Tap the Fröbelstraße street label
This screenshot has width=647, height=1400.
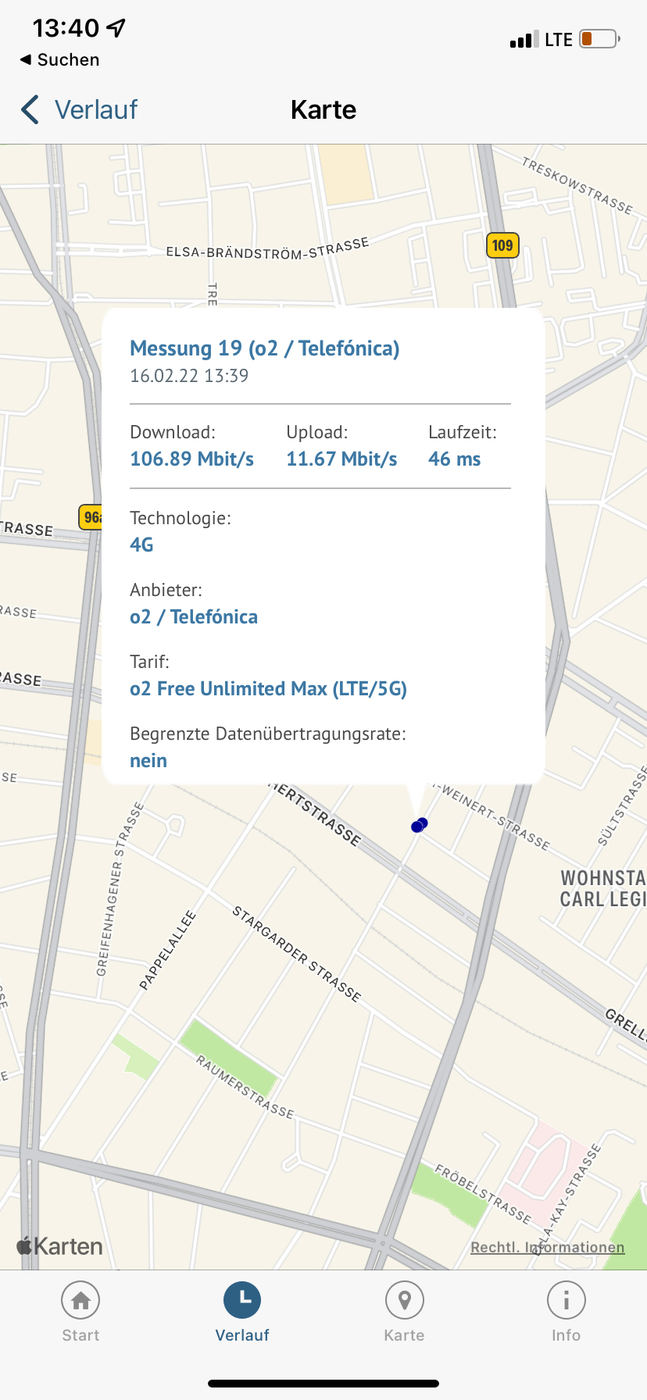click(x=483, y=1195)
